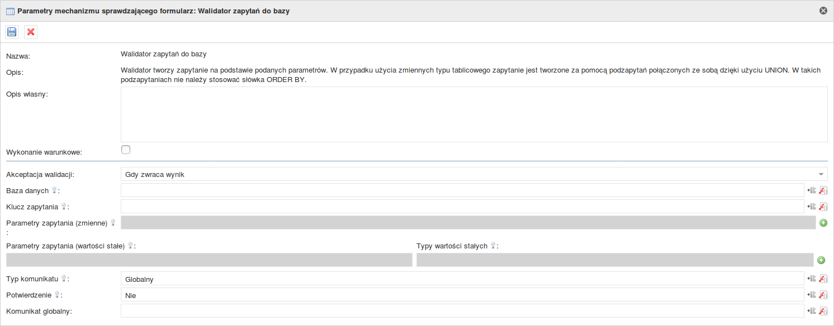Show hint bulb next to Typy wartości stałych
The image size is (834, 326).
pyautogui.click(x=493, y=245)
